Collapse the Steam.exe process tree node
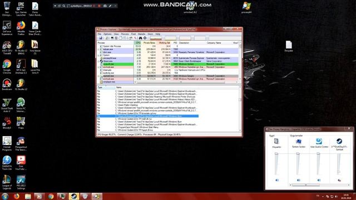 99,61
